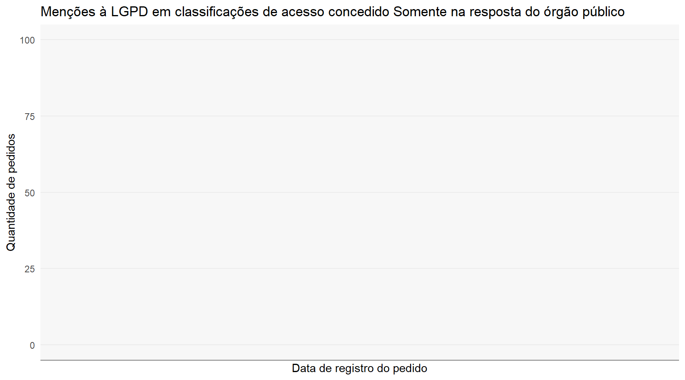Click the empty gray plot area between 50 and 75
This screenshot has height=380, width=685.
360,154
